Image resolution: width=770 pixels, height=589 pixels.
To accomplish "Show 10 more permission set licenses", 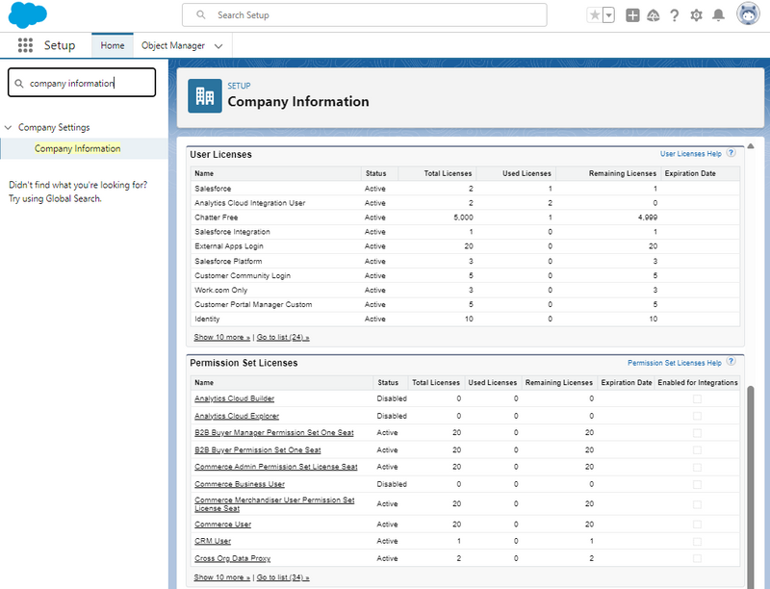I will point(222,577).
